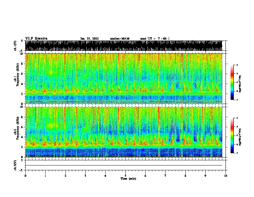The image size is (254, 197).
Task: Click the date text "Jan. 23, 2022"
Action: tap(89, 39)
